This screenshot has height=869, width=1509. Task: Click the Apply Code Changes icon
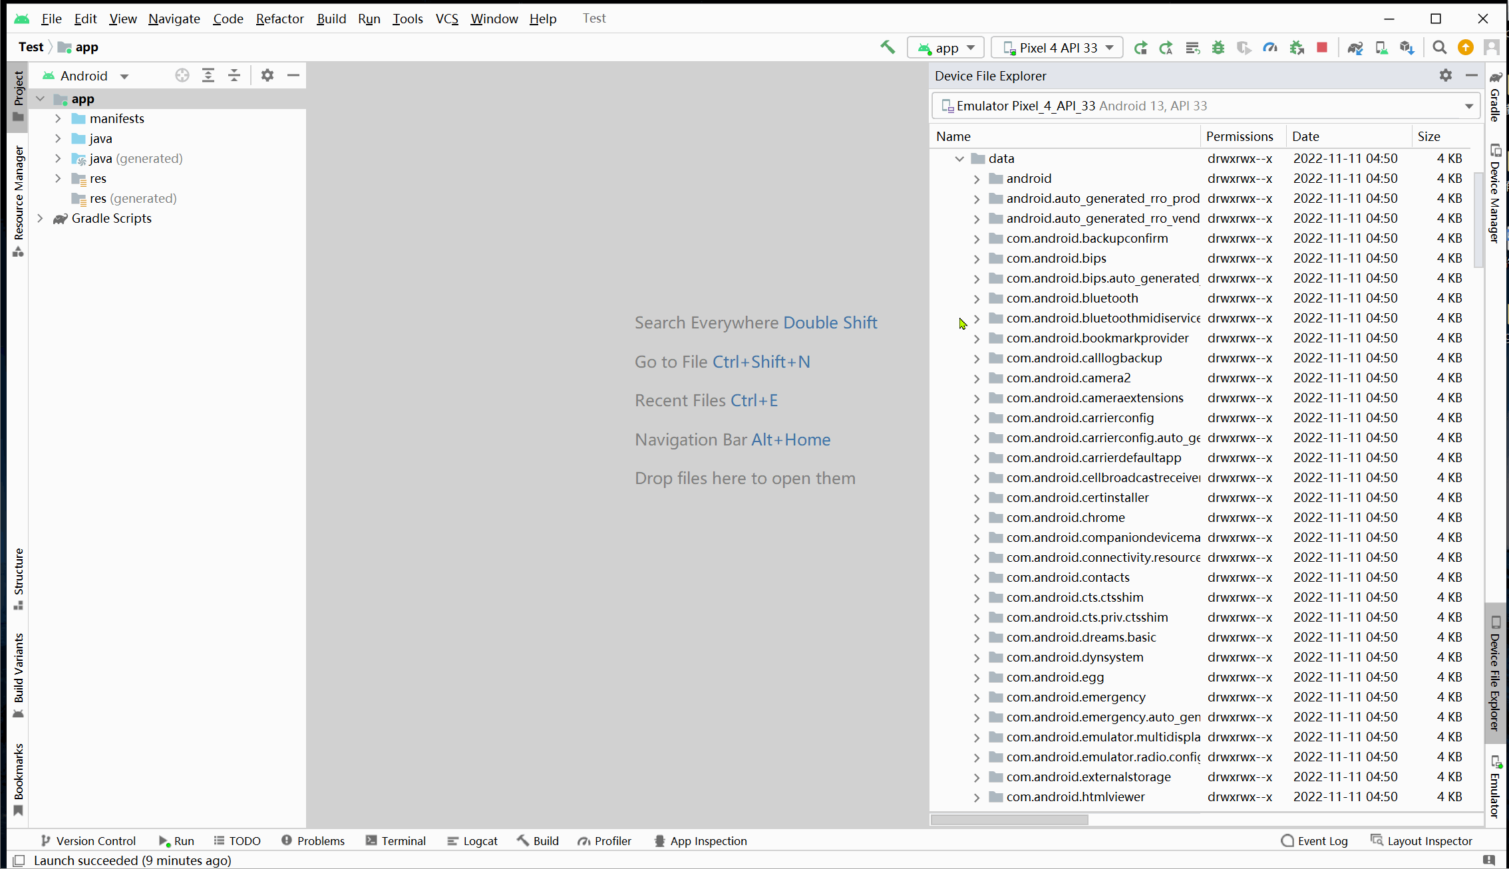click(1192, 48)
